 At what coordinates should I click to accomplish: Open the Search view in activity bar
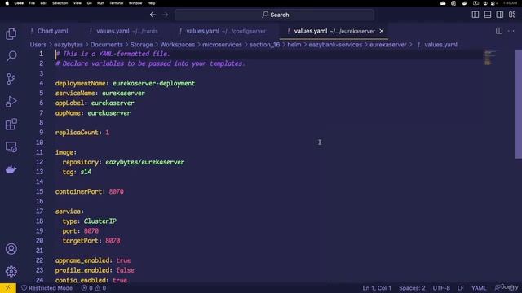tap(11, 56)
